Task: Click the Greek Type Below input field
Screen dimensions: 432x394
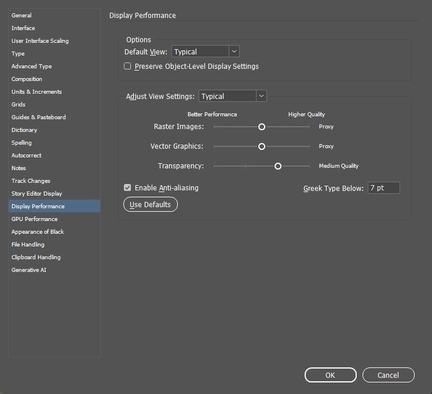Action: [383, 188]
